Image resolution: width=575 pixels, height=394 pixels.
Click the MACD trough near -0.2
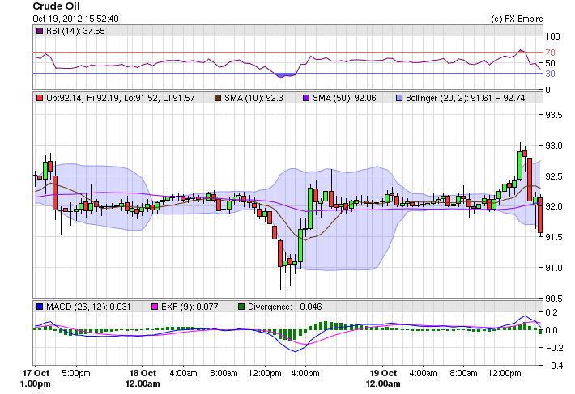coord(296,350)
